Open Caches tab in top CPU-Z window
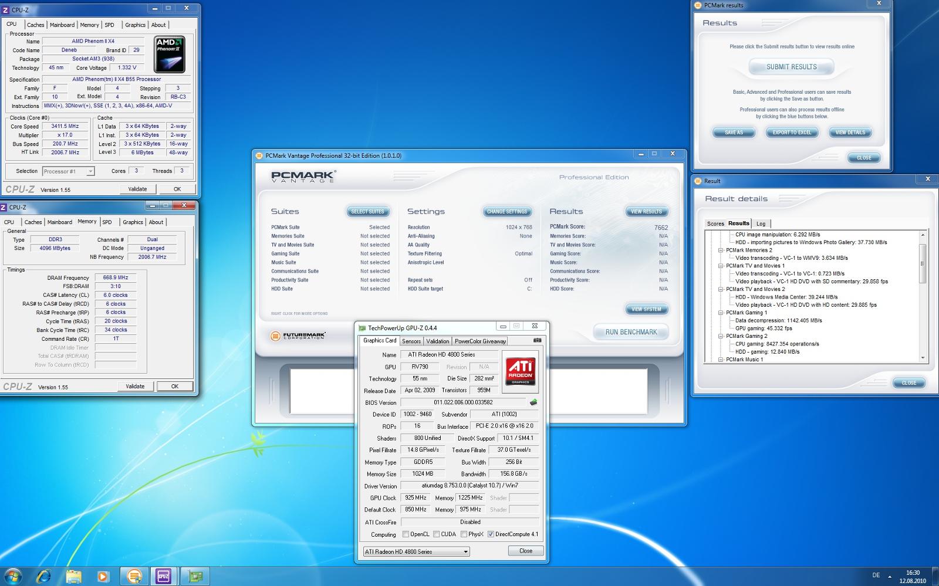Viewport: 939px width, 586px height. click(x=35, y=25)
